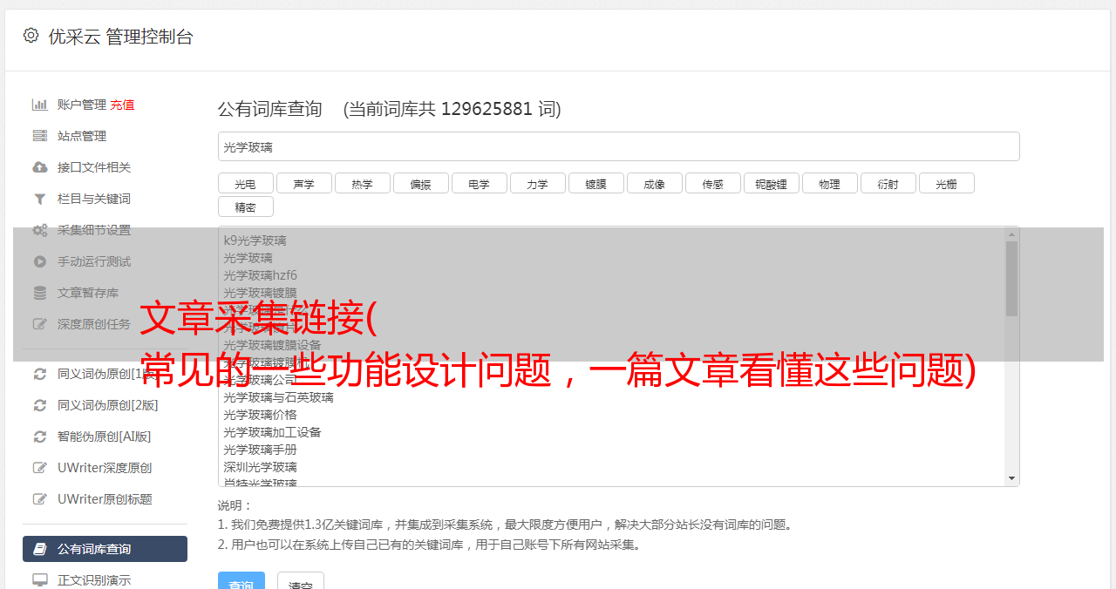Select the 力学 tag button
1116x589 pixels.
coord(538,183)
